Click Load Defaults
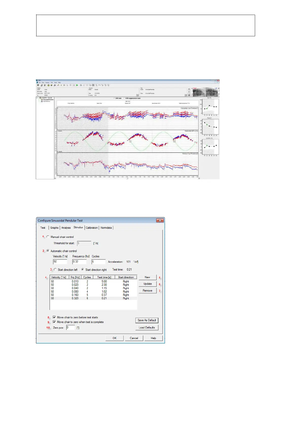Image resolution: width=302 pixels, height=427 pixels. (147, 327)
